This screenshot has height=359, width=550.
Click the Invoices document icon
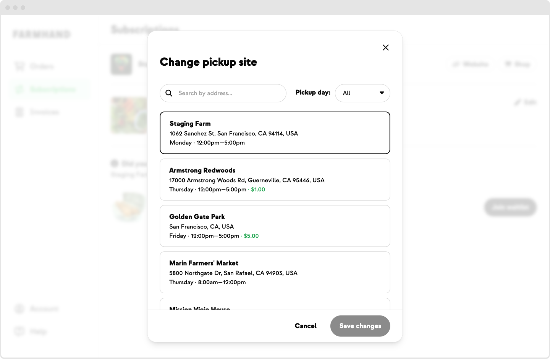click(x=19, y=112)
